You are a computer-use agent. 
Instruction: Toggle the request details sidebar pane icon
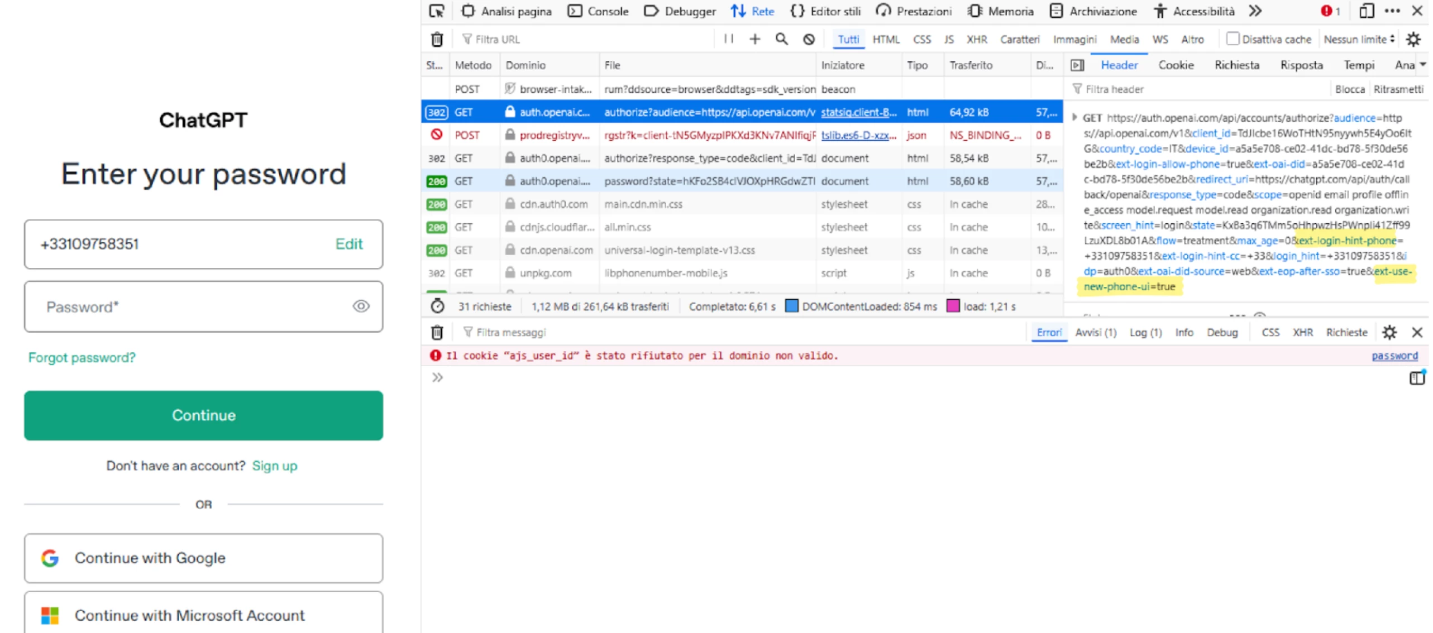pyautogui.click(x=1077, y=65)
